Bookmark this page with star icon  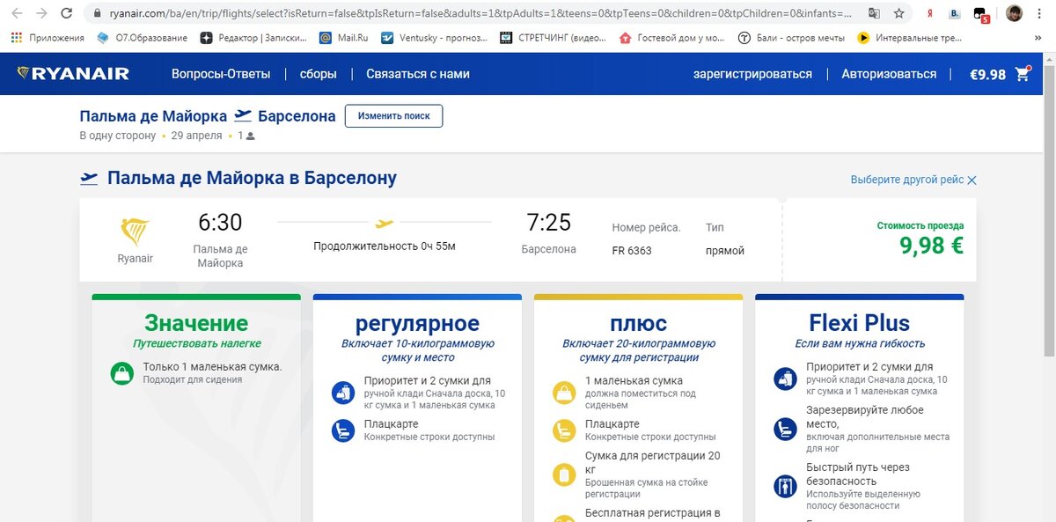pos(898,13)
